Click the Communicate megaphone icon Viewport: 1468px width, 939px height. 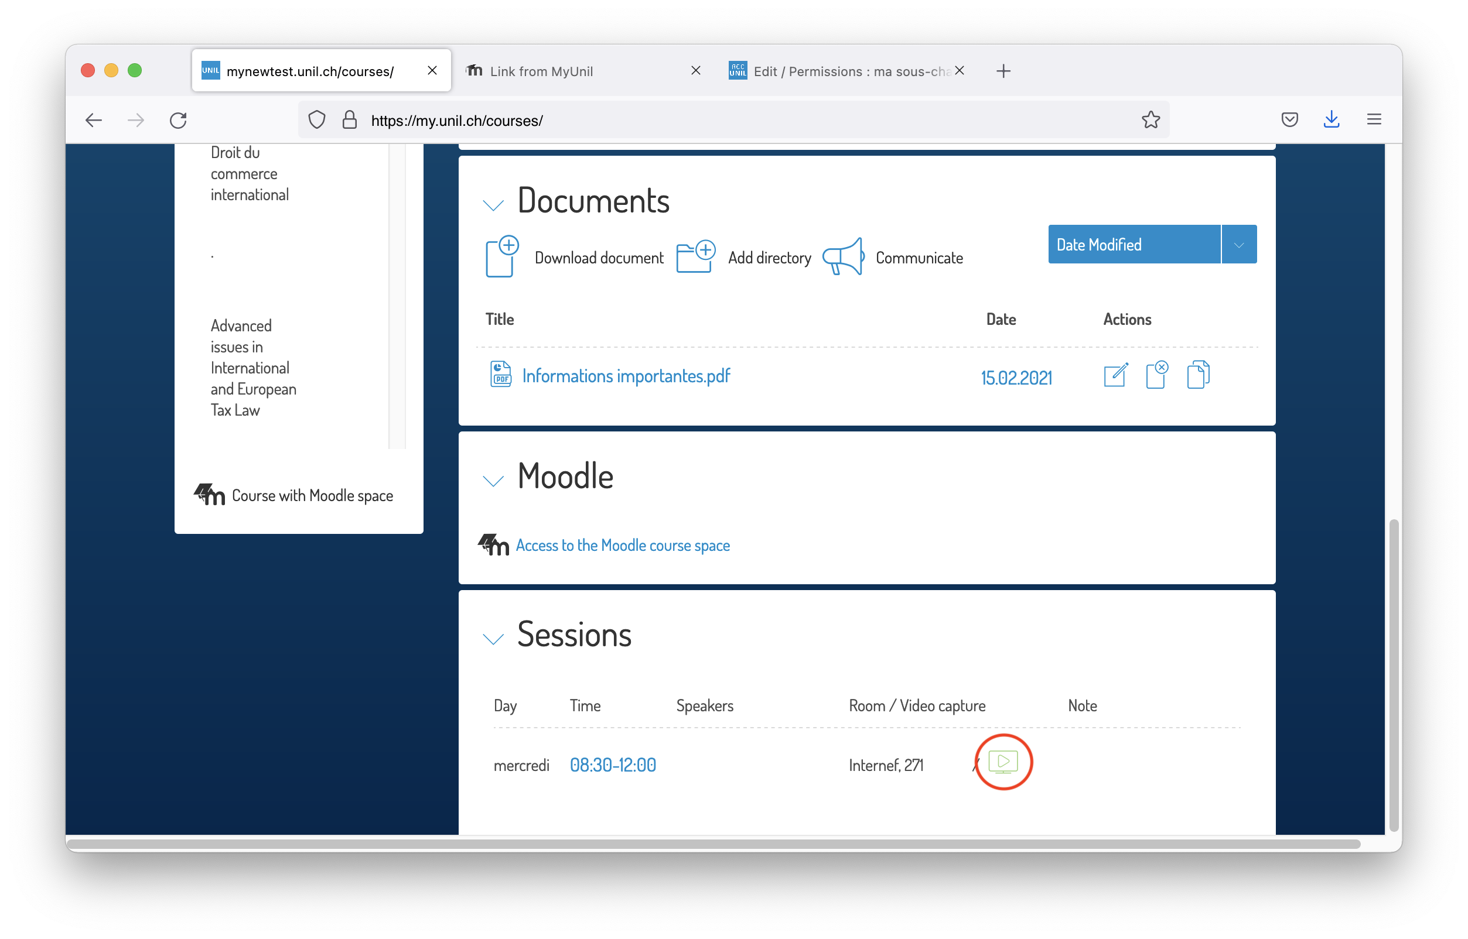(x=843, y=256)
